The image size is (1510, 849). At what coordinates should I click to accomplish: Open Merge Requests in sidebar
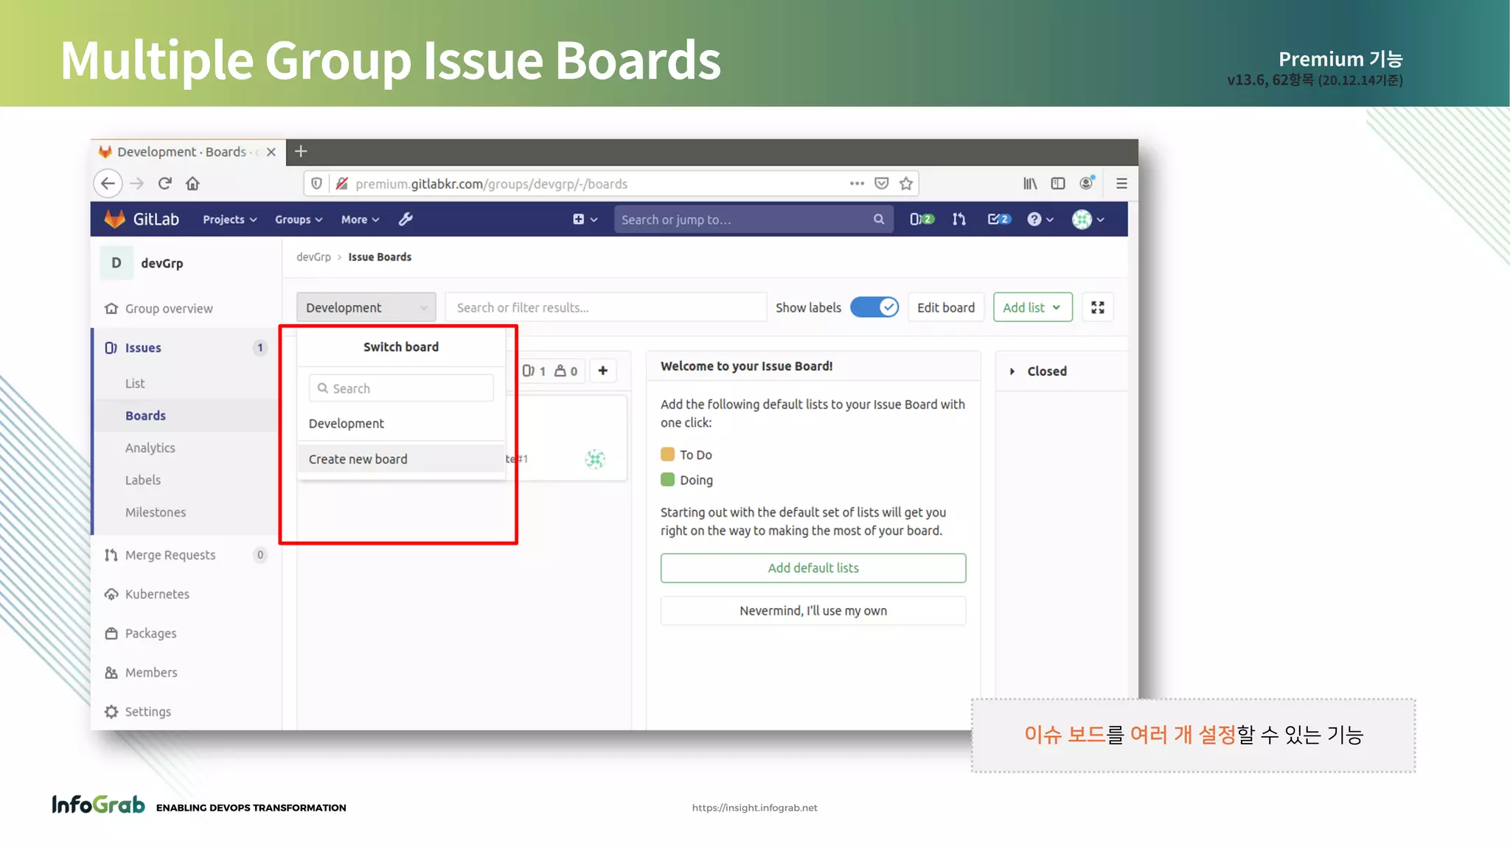click(x=170, y=555)
